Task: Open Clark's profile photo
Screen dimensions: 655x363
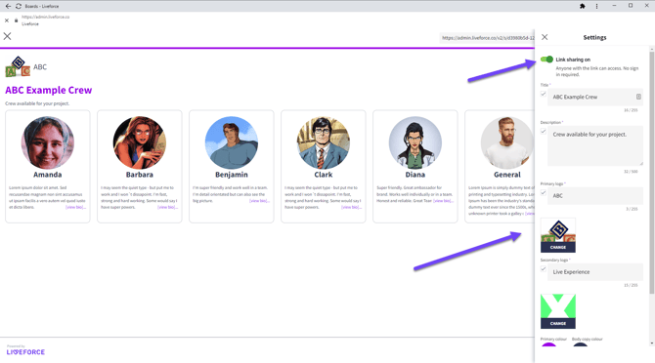Action: 324,142
